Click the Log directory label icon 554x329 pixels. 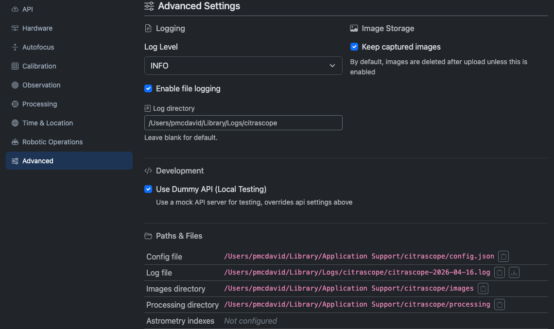(x=147, y=108)
